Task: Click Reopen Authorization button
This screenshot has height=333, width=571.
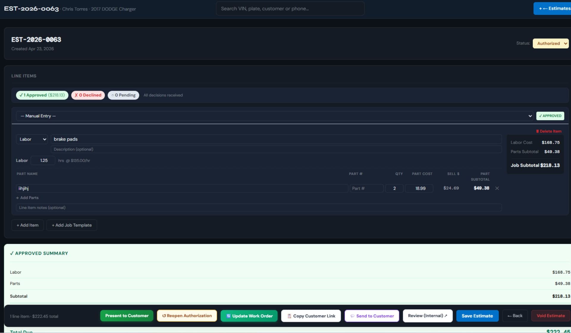Action: 187,316
